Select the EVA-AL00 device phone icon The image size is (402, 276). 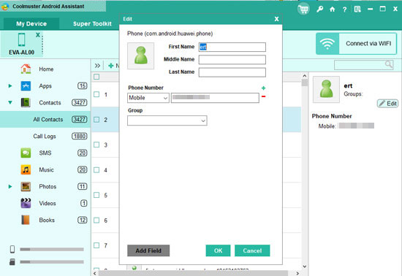tap(21, 39)
